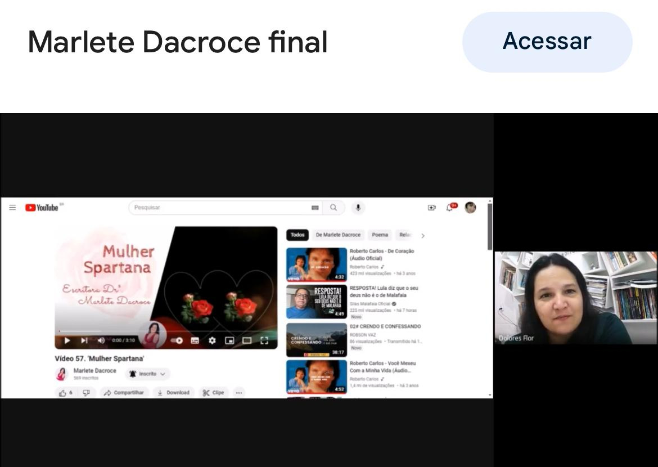The height and width of the screenshot is (467, 658).
Task: Skip to the next video
Action: pyautogui.click(x=84, y=340)
